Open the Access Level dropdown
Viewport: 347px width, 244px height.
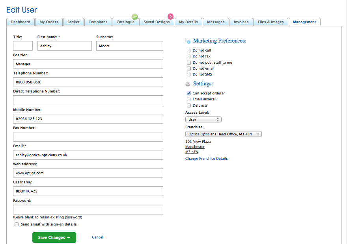coord(203,119)
